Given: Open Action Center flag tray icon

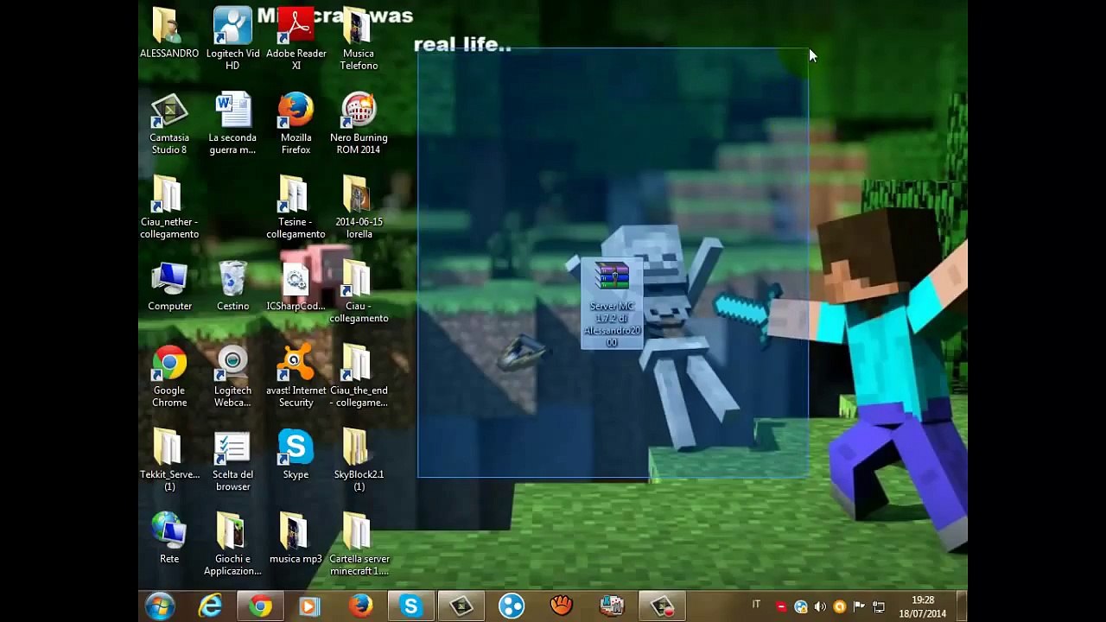Looking at the screenshot, I should [859, 606].
